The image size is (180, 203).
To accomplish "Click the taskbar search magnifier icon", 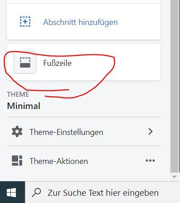I will [x=36, y=193].
